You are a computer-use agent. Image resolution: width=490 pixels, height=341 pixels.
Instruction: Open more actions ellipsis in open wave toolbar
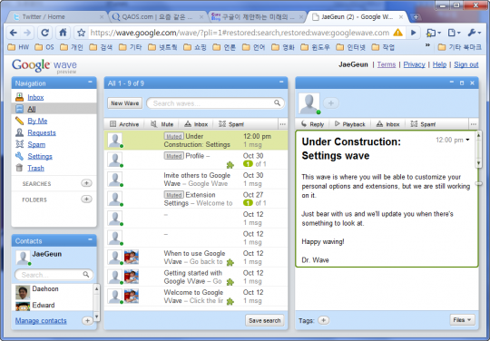tap(474, 124)
